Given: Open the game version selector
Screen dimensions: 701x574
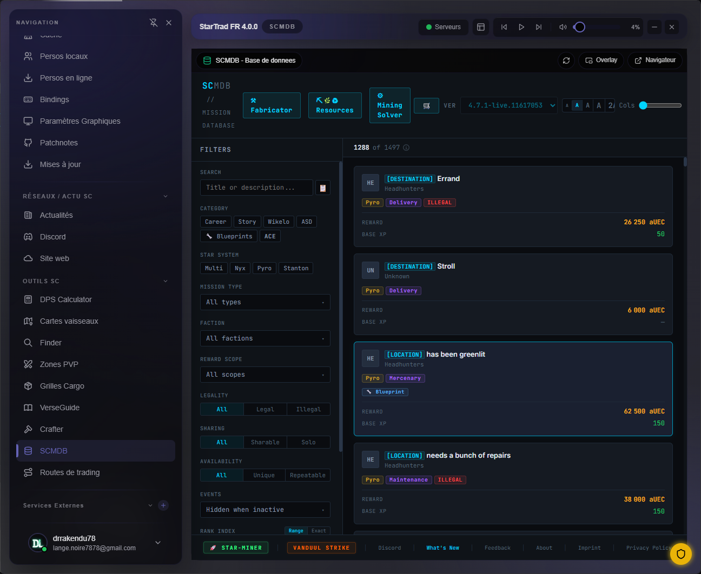Looking at the screenshot, I should click(x=508, y=105).
